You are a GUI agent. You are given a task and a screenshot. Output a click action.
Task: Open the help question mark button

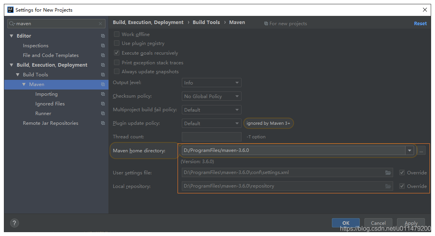(x=14, y=223)
